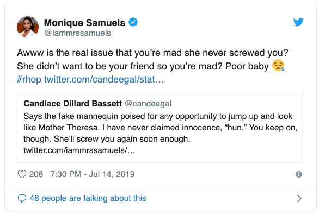
Task: Click the crying emoji in tweet
Action: point(278,65)
